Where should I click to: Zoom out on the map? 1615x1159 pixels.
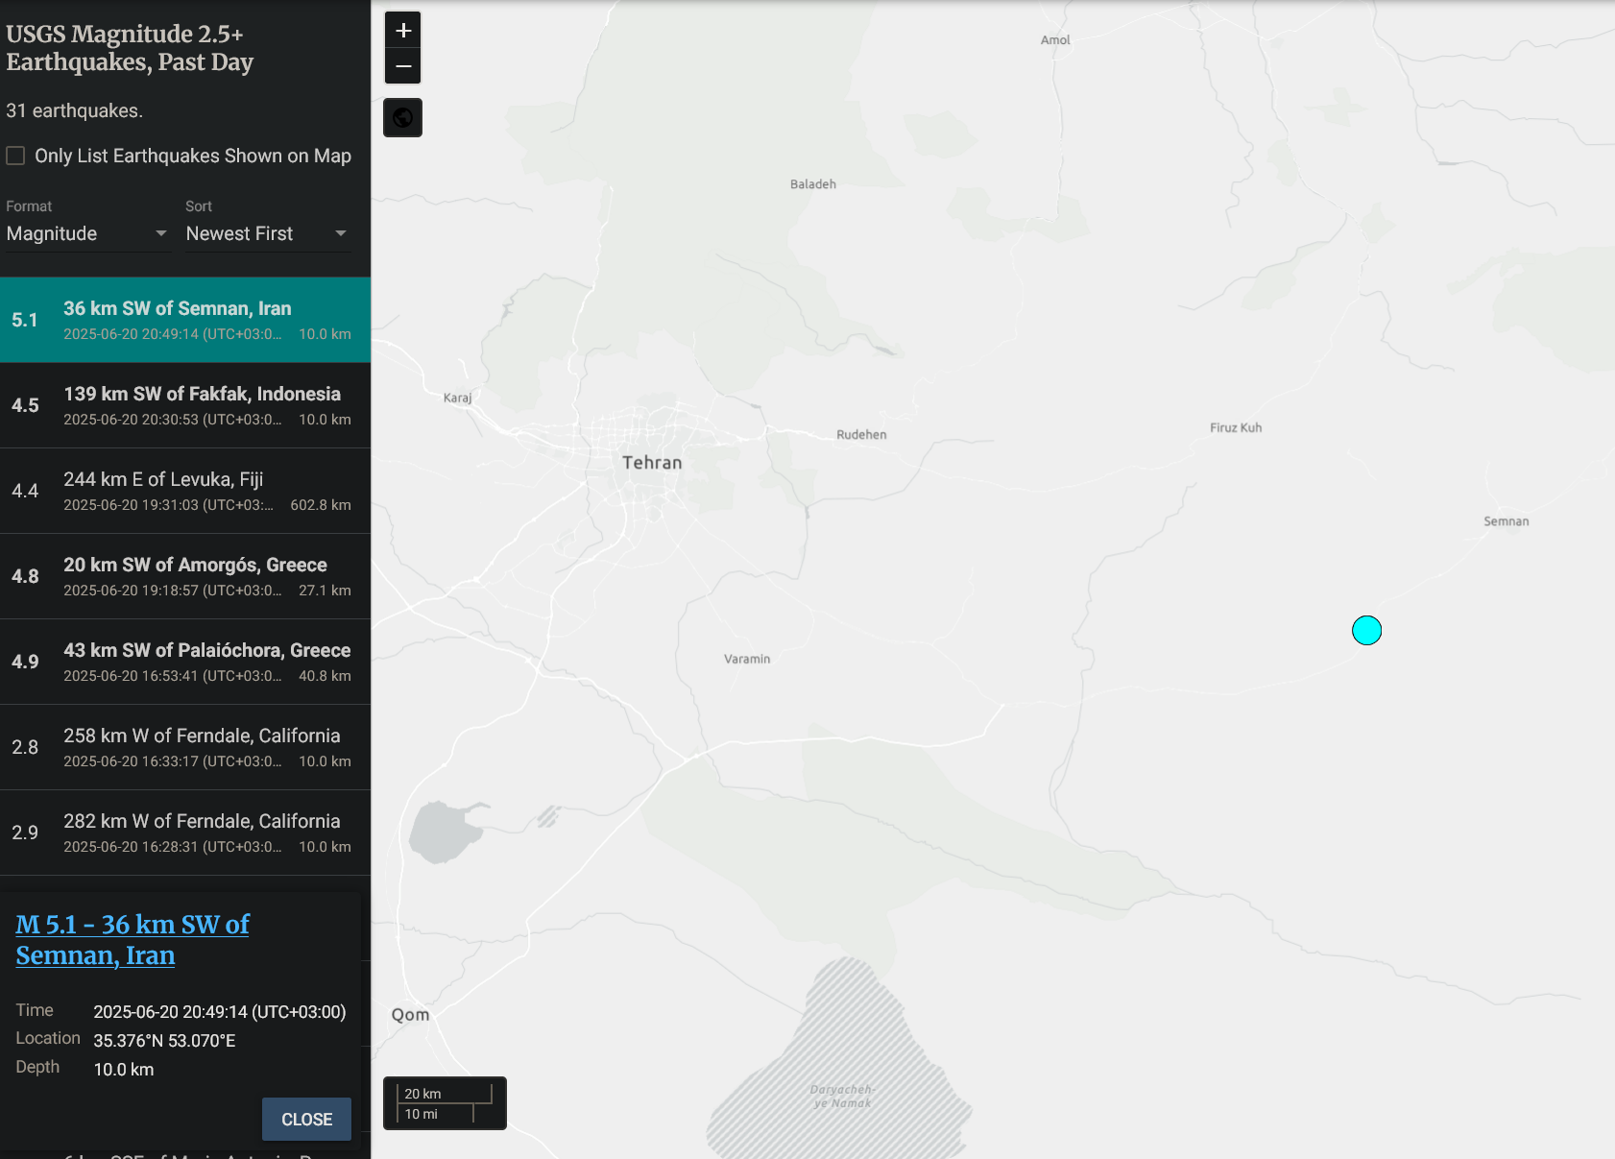click(403, 66)
